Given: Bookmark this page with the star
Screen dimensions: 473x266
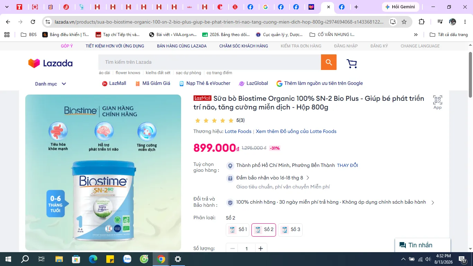Looking at the screenshot, I should 404,22.
